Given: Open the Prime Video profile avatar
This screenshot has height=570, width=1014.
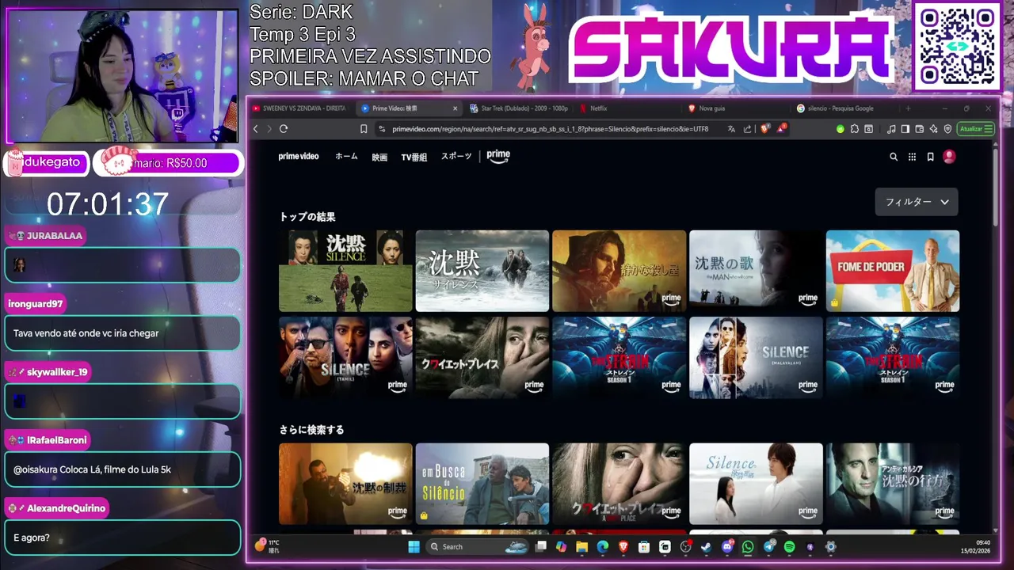Looking at the screenshot, I should pos(949,157).
